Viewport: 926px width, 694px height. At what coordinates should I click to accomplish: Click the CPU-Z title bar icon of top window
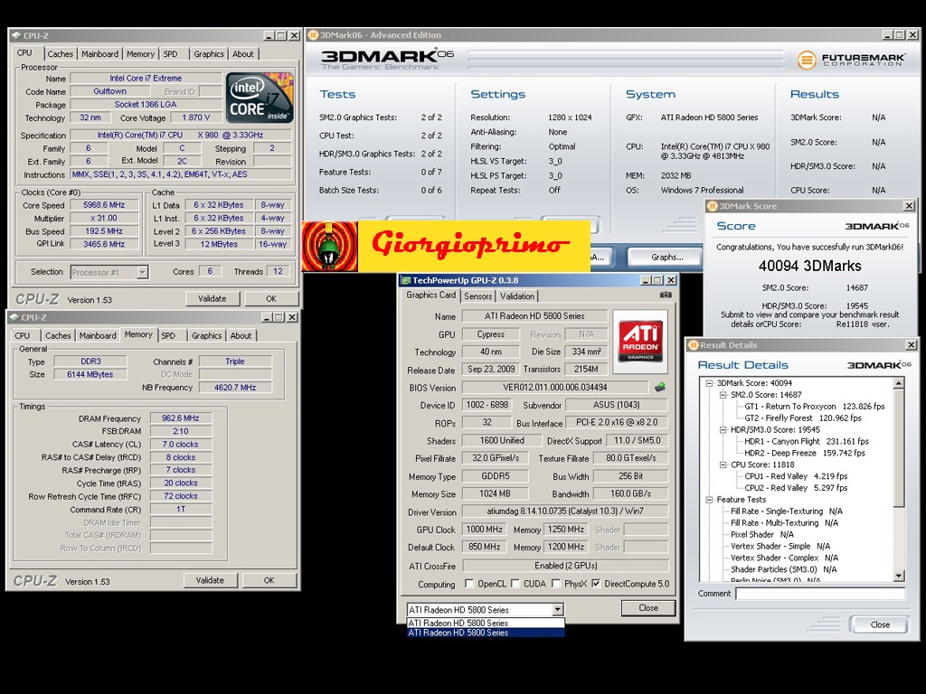click(16, 35)
